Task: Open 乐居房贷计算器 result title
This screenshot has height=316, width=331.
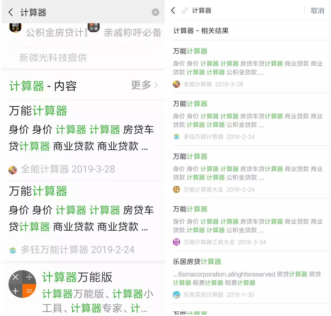Action: click(197, 261)
